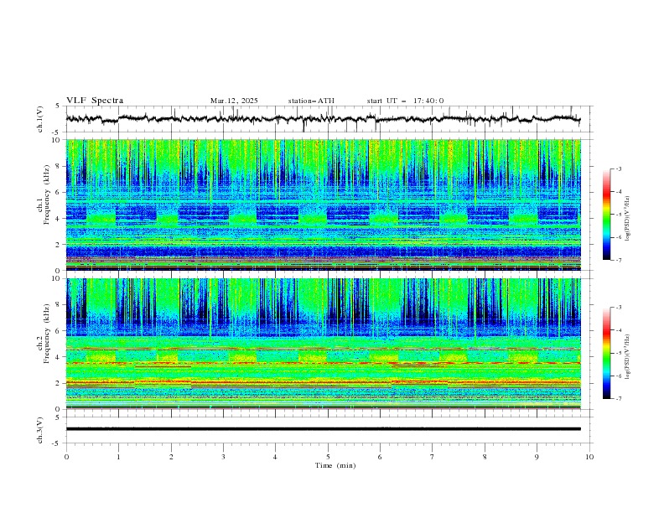The image size is (664, 513).
Task: Click the "Time (min)" axis title
Action: pos(335,465)
